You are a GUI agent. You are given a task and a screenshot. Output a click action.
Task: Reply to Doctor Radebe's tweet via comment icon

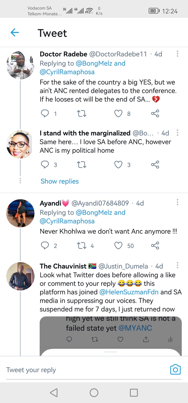point(45,113)
